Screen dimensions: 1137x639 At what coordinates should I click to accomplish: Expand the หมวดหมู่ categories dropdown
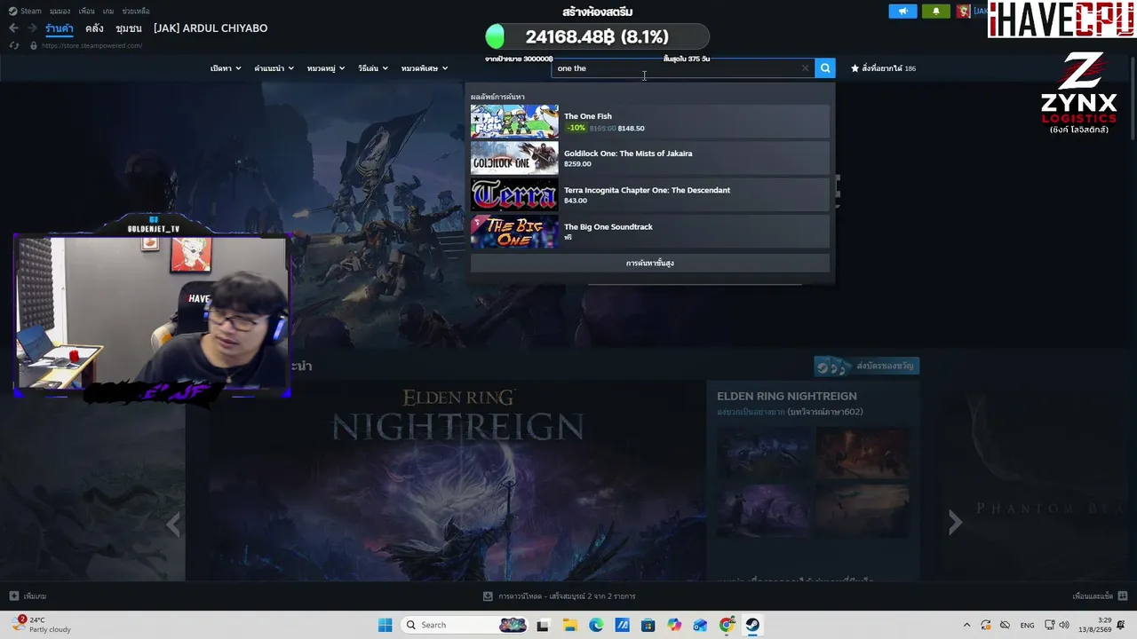tap(326, 68)
